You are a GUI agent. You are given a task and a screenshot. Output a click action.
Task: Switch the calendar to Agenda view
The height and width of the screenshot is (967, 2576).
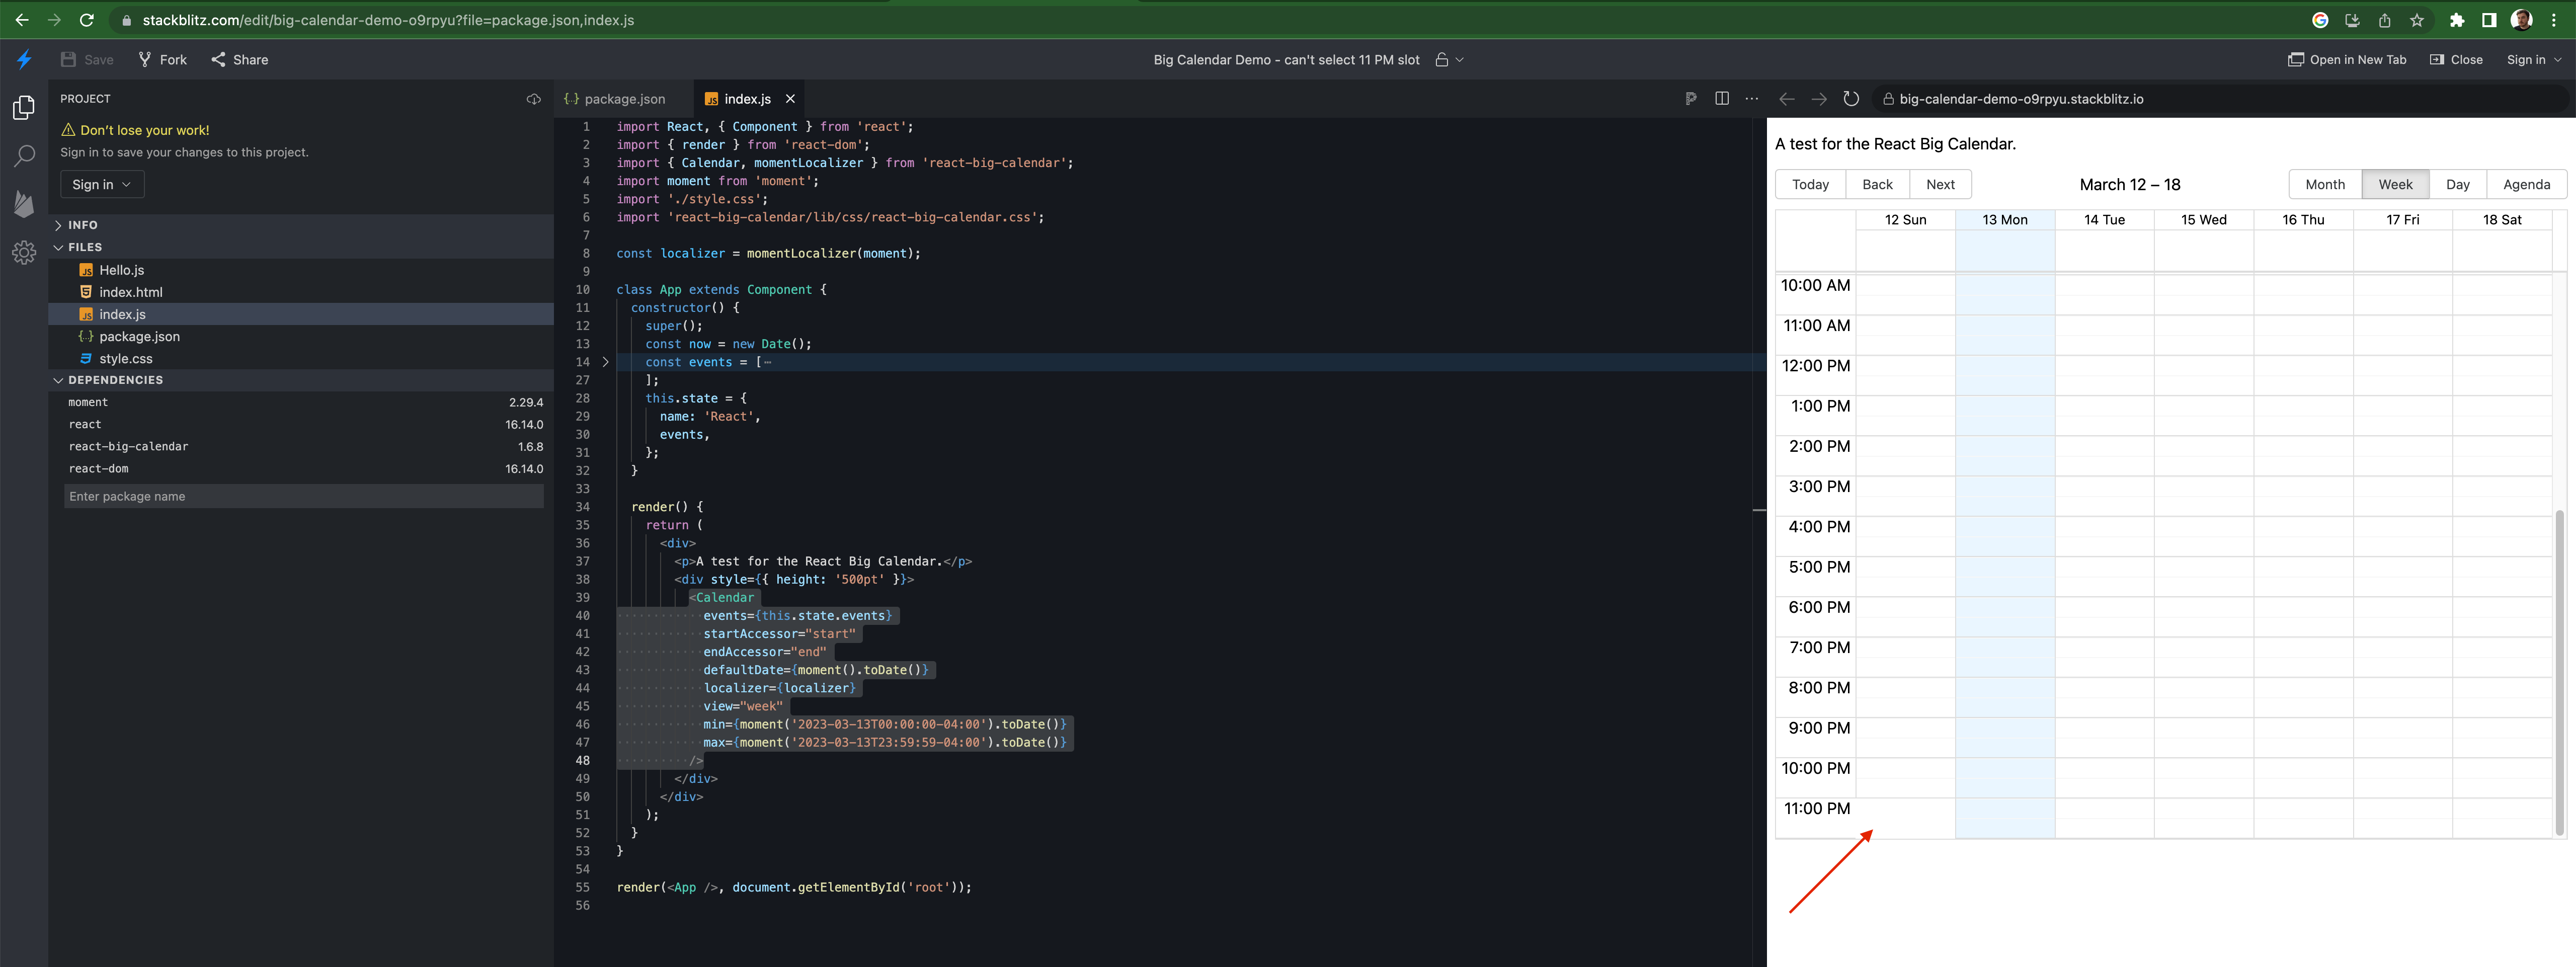click(x=2527, y=184)
